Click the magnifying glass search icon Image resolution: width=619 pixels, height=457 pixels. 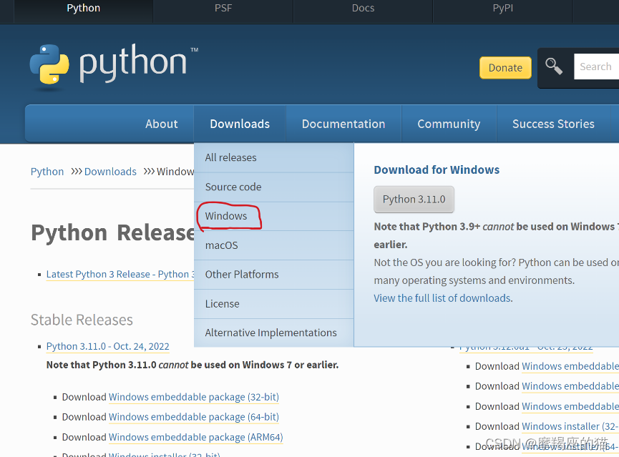click(553, 66)
